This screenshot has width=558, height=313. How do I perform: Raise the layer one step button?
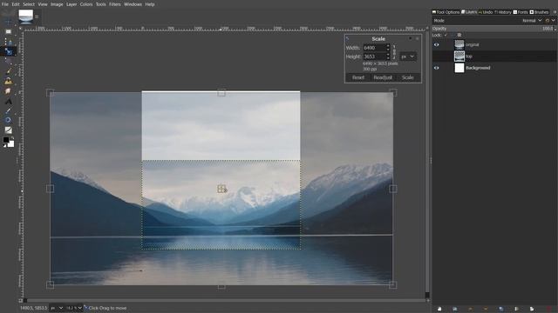click(x=470, y=310)
